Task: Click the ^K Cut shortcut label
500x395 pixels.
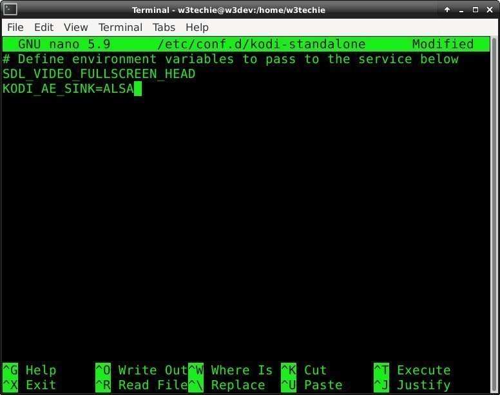Action: tap(304, 370)
